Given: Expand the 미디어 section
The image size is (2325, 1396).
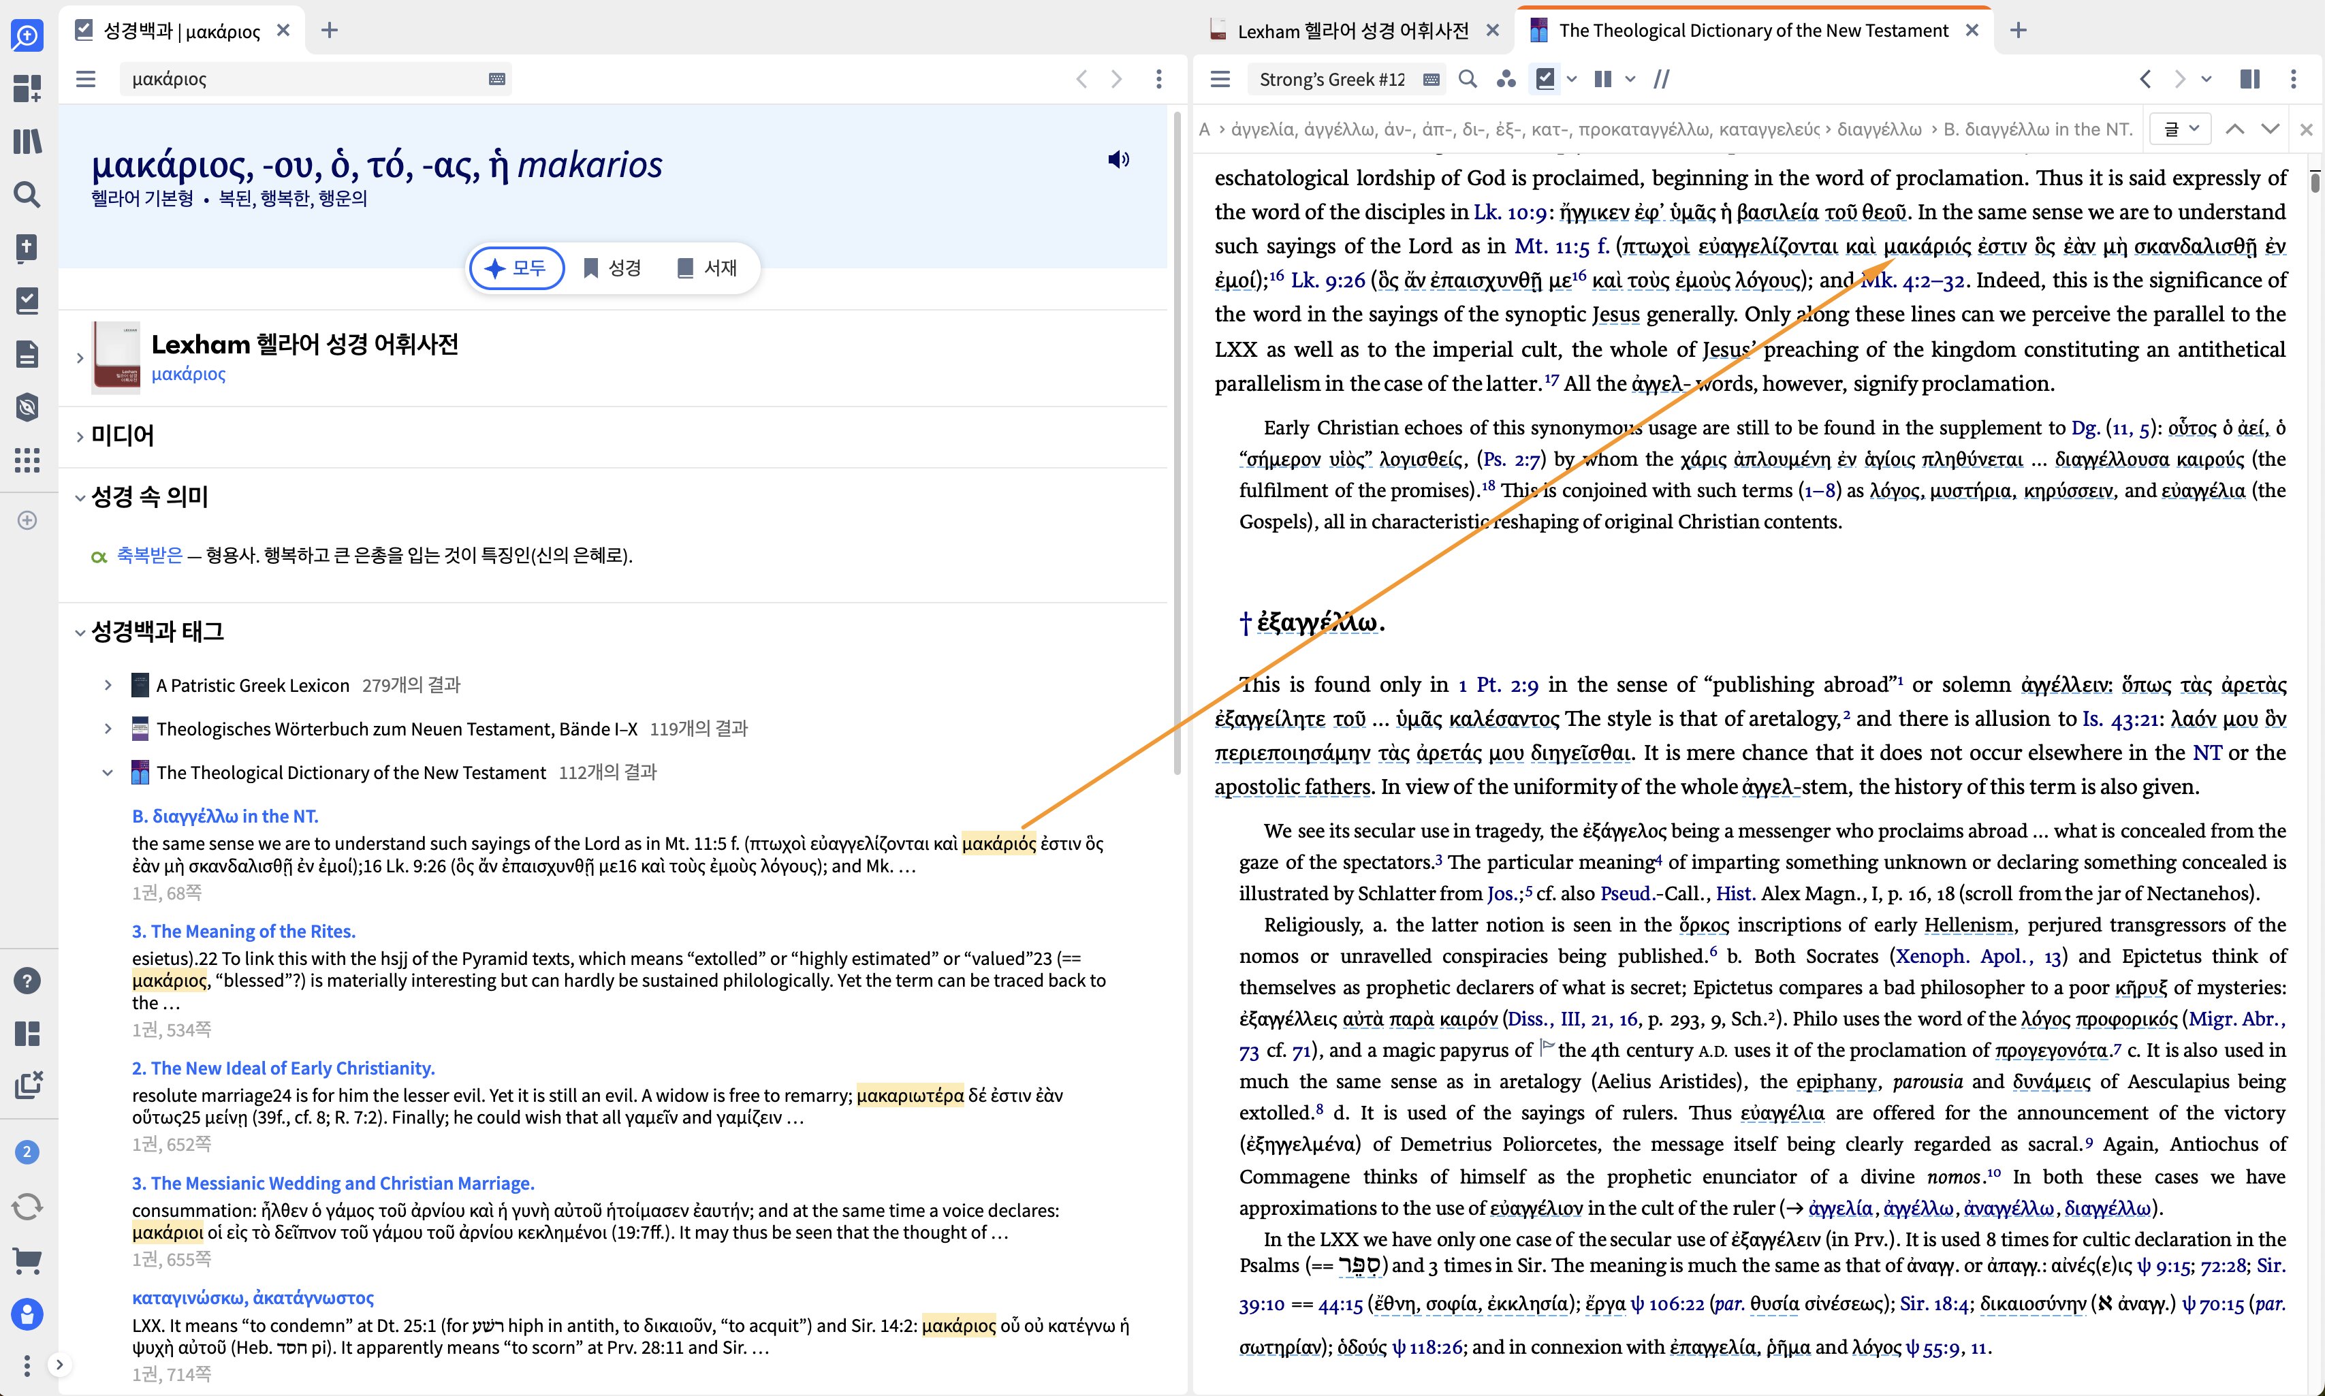Looking at the screenshot, I should [80, 437].
